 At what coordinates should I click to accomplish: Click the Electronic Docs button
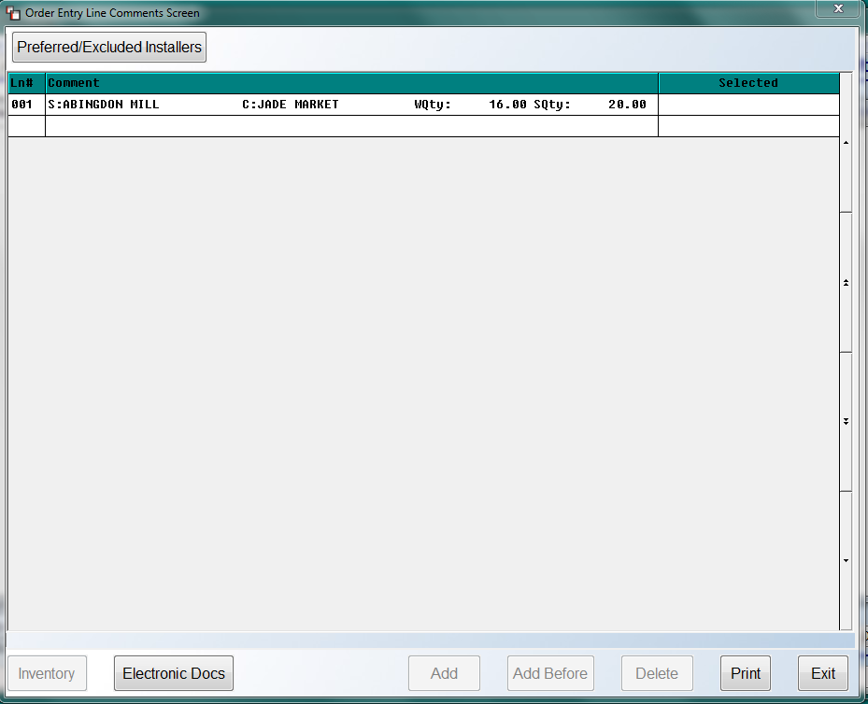(x=173, y=673)
